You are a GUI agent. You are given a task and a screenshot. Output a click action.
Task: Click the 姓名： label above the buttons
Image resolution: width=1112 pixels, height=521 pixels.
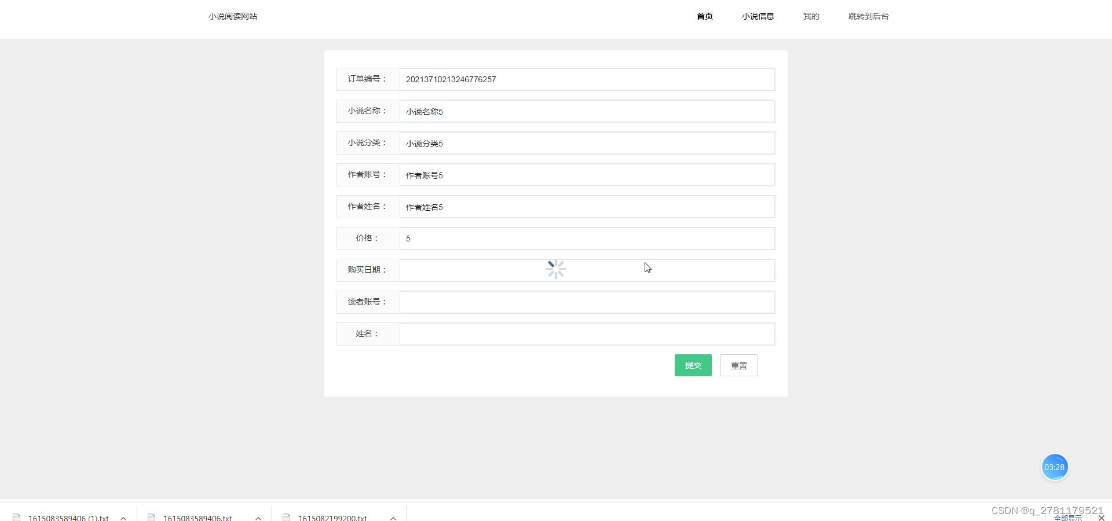[367, 334]
